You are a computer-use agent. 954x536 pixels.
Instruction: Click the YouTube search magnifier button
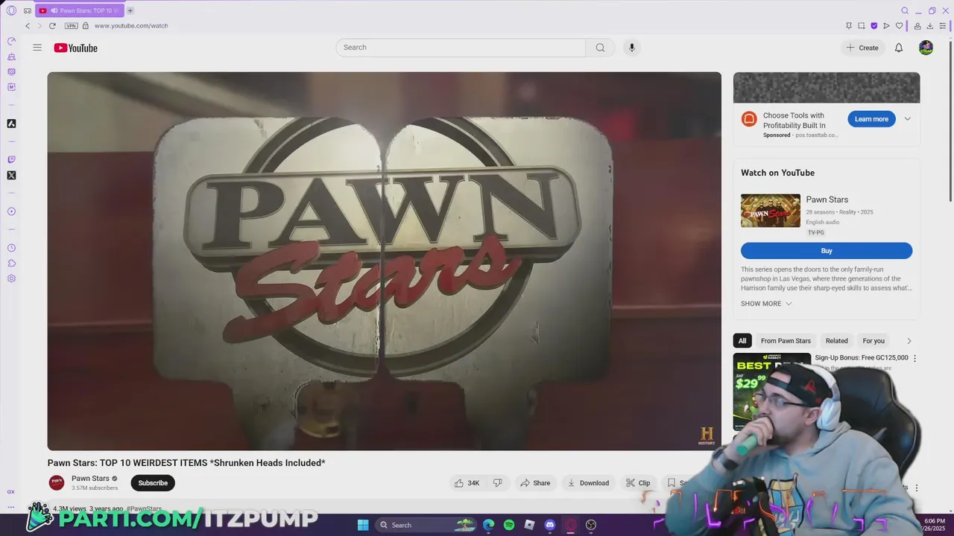pyautogui.click(x=600, y=48)
